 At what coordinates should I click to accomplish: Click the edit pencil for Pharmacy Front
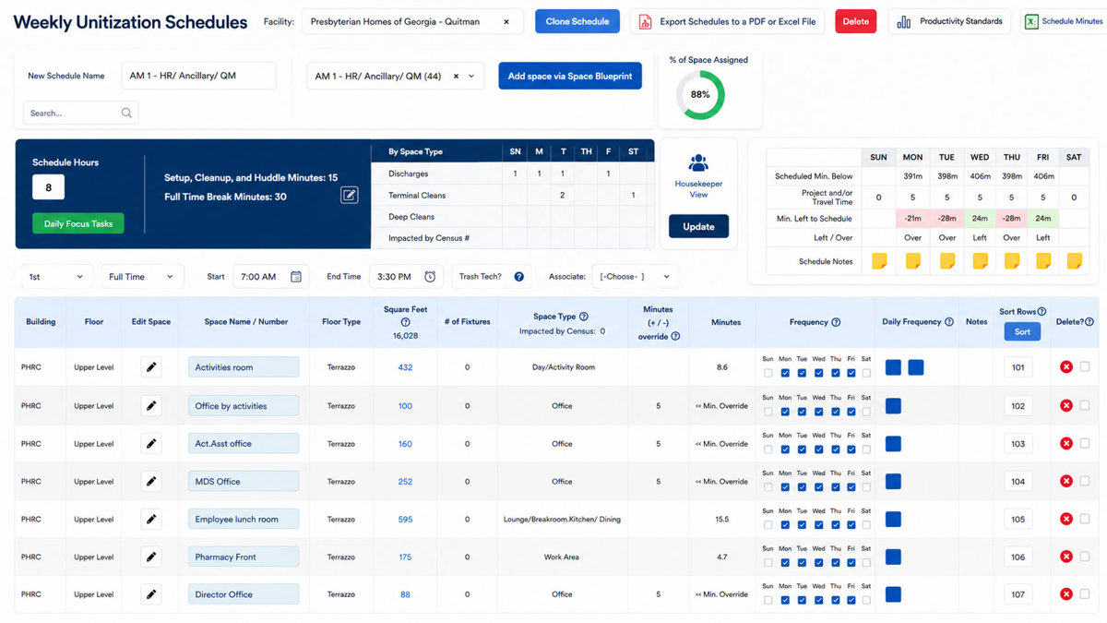[151, 557]
